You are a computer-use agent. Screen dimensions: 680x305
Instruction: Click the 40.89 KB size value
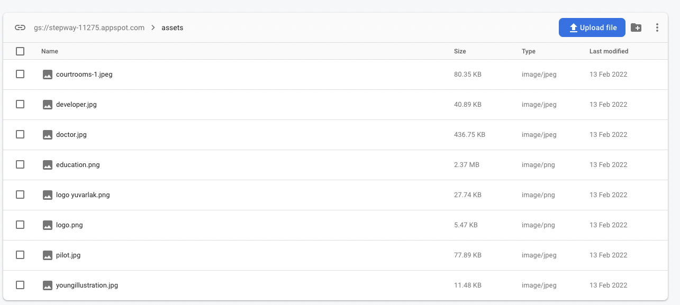pyautogui.click(x=468, y=105)
